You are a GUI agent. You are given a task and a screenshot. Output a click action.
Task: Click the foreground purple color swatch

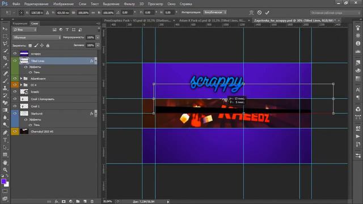pyautogui.click(x=3, y=181)
